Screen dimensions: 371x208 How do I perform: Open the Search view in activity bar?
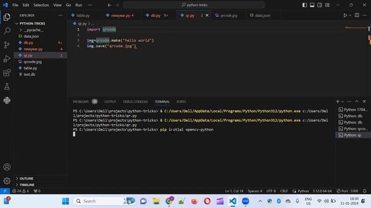pyautogui.click(x=7, y=31)
